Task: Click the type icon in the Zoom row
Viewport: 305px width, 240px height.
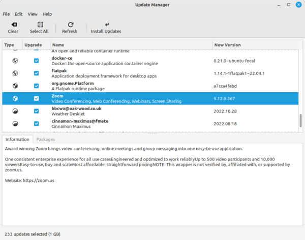Action: pyautogui.click(x=15, y=98)
